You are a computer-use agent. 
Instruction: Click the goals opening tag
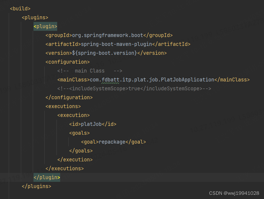(79, 133)
